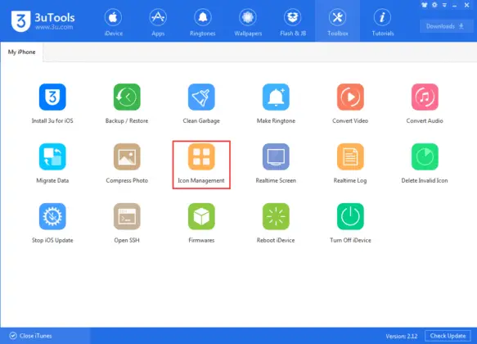Minimize the 3uTools window
477x344 pixels.
click(x=454, y=5)
